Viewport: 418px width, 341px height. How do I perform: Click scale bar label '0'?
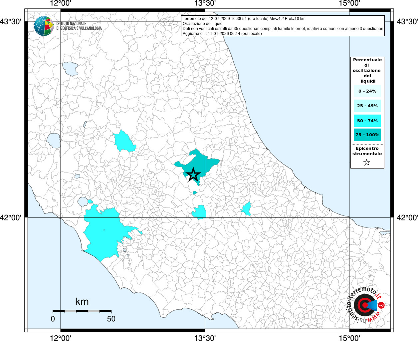click(53, 319)
